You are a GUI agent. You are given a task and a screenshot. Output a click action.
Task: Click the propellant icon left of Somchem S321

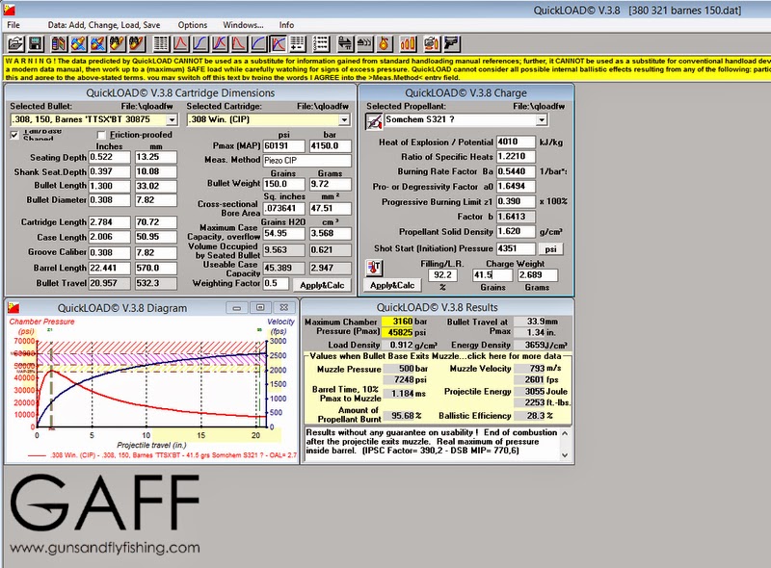coord(374,121)
